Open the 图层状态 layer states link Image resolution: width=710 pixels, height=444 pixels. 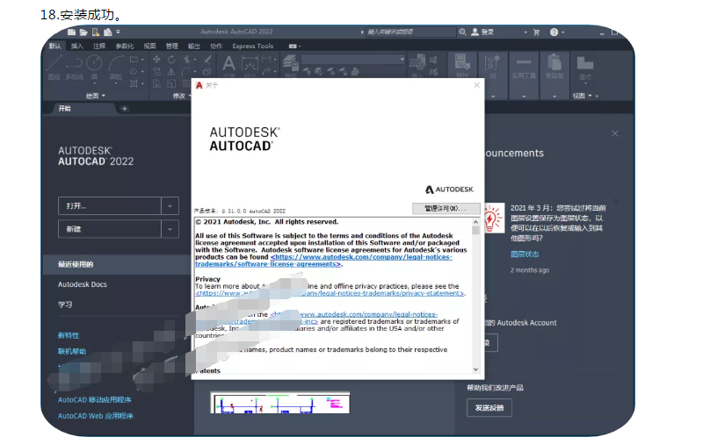point(525,254)
